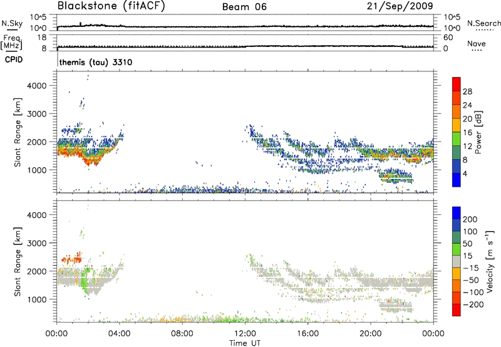
Task: Click the strong power echo band near 00:00 UT
Action: click(69, 150)
